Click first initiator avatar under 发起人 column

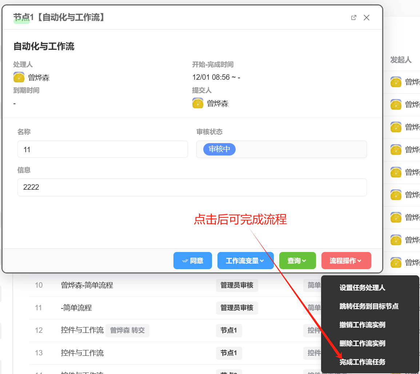click(396, 82)
